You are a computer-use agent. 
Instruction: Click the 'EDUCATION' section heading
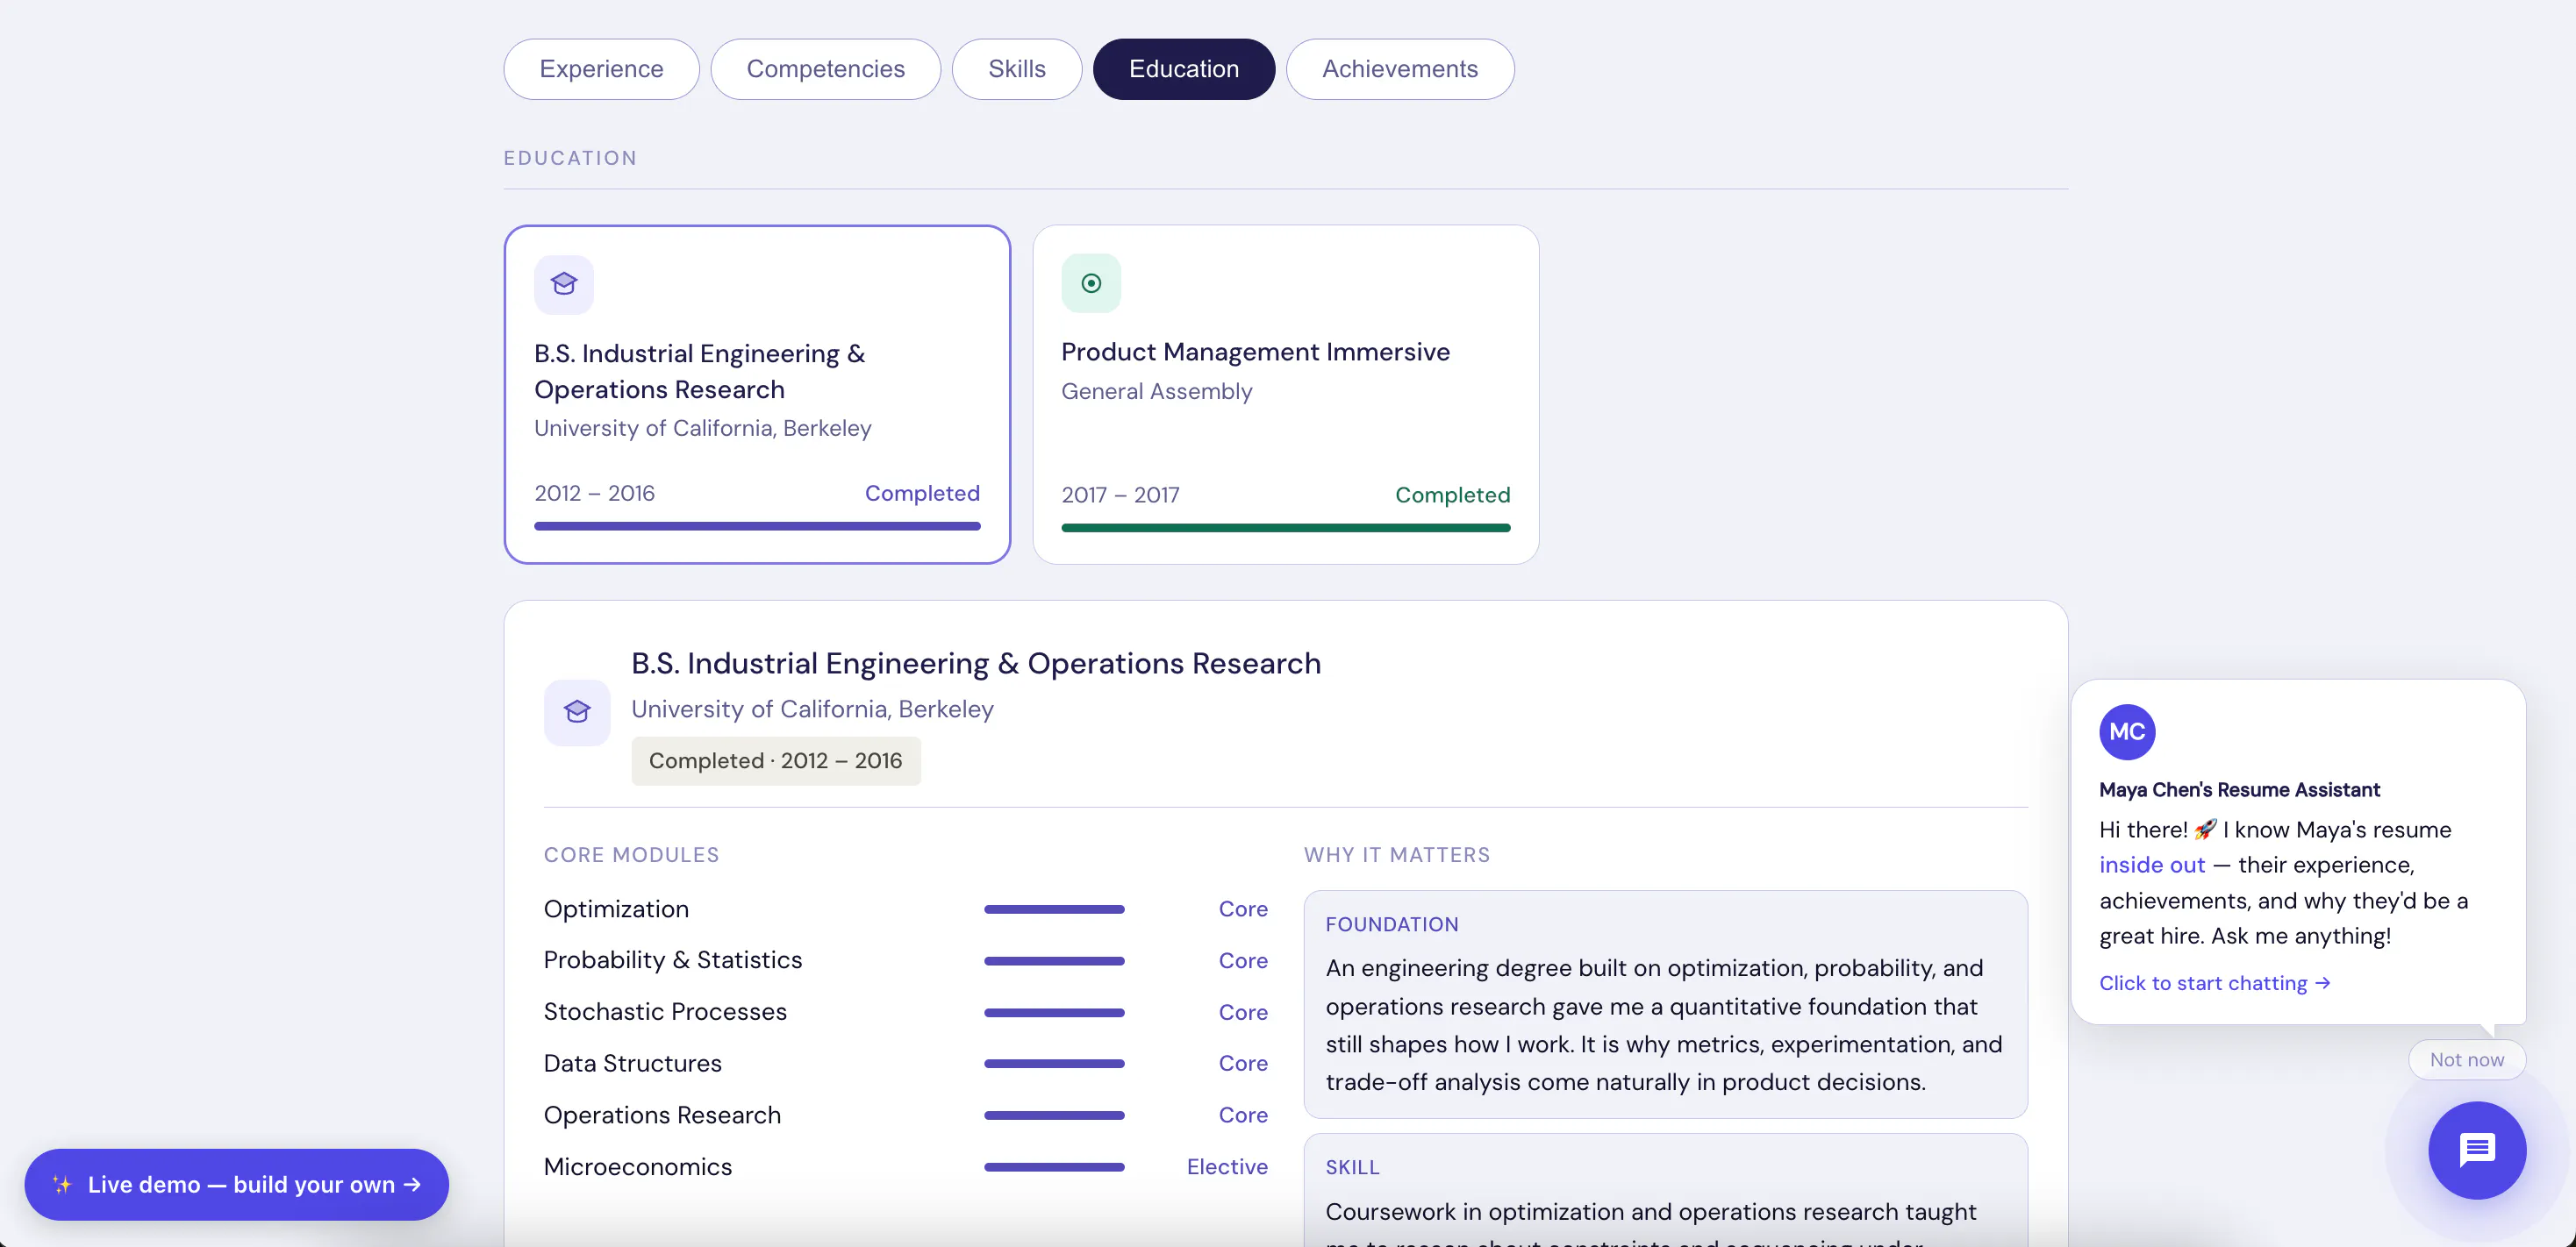click(570, 158)
